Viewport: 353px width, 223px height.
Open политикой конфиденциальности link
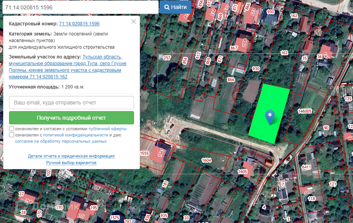(x=75, y=135)
